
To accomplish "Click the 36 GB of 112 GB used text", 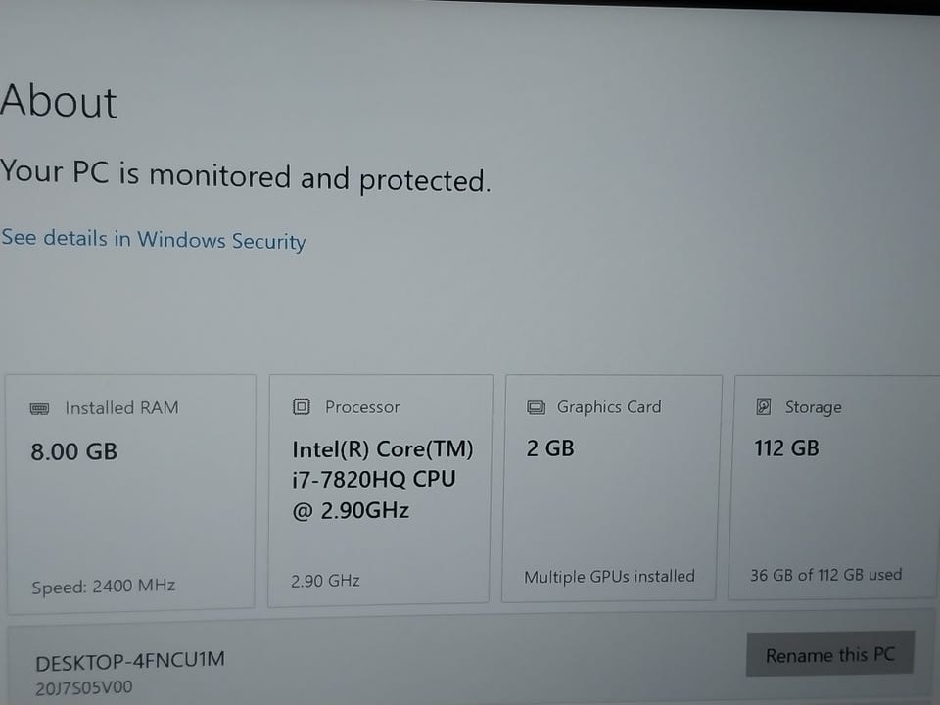I will click(825, 575).
